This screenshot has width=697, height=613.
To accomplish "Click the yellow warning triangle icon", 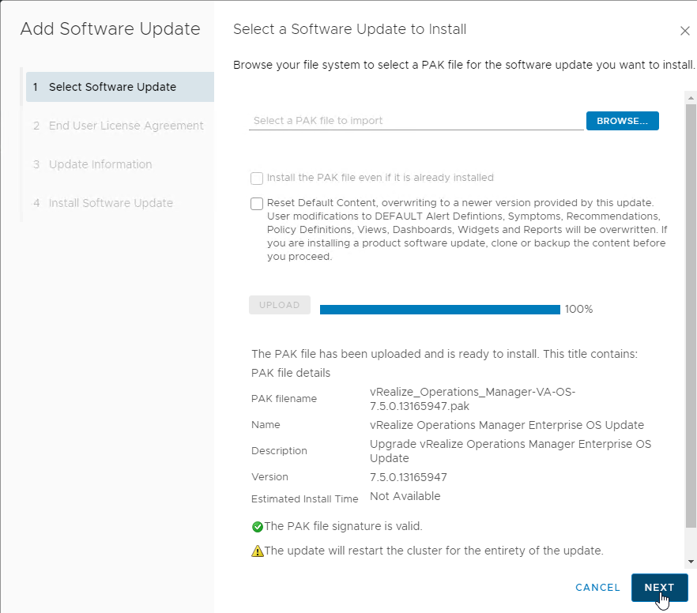I will [258, 551].
